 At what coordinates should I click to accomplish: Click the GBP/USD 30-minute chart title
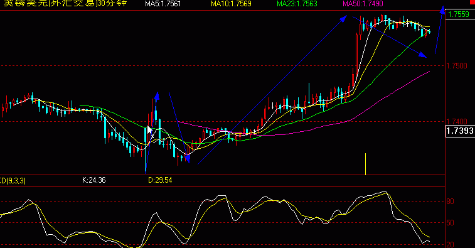(x=65, y=4)
